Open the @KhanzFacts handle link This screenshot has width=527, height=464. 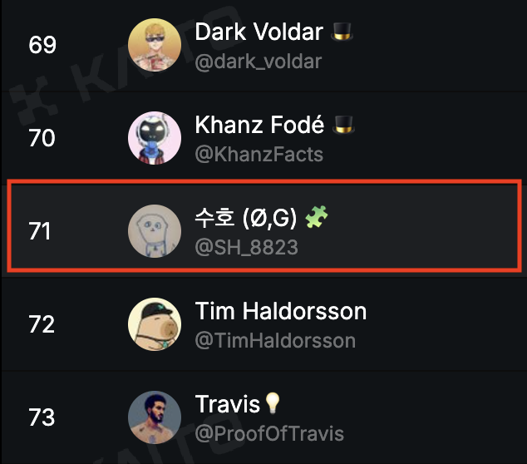pyautogui.click(x=259, y=155)
